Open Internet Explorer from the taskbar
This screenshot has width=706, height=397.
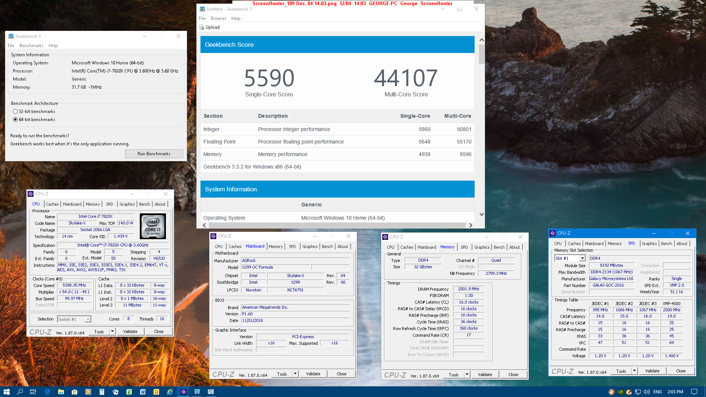pos(170,392)
